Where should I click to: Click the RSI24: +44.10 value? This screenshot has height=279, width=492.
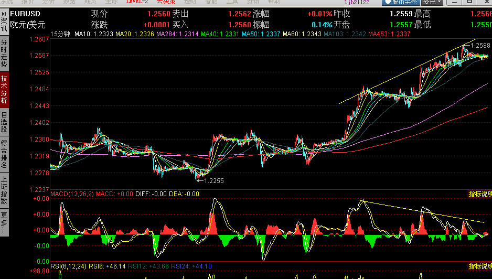click(x=191, y=266)
